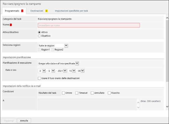The image size is (169, 124).
Task: Select the Attivo radio button
Action: tap(40, 32)
